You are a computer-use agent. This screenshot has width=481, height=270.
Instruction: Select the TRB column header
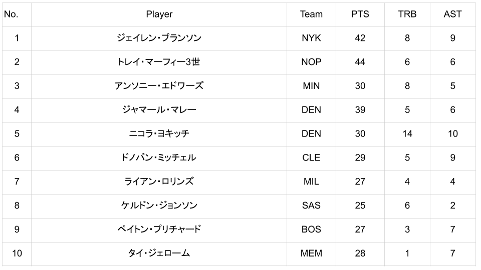coord(407,14)
